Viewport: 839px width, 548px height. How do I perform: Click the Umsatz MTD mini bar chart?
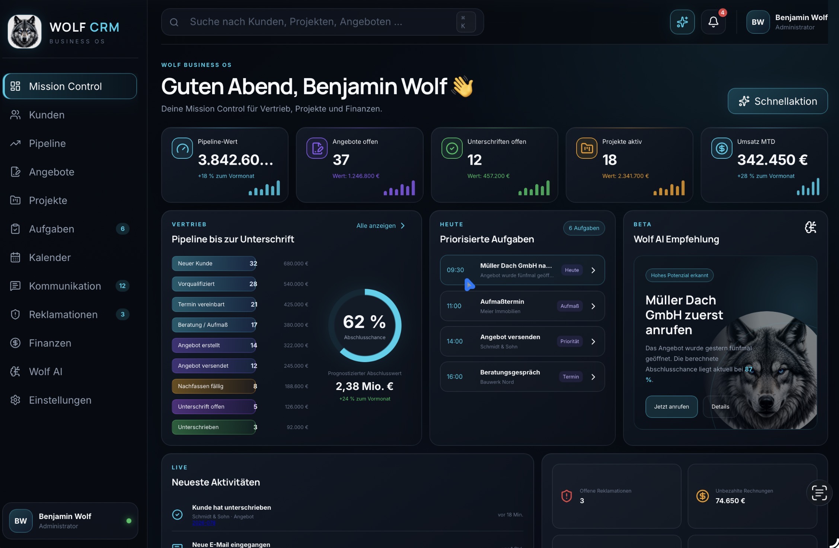click(x=808, y=187)
